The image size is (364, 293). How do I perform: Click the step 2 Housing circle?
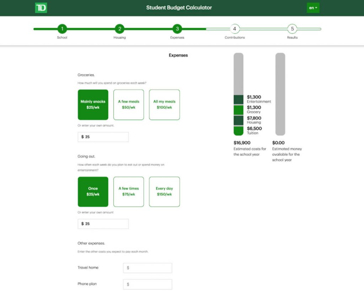(119, 29)
